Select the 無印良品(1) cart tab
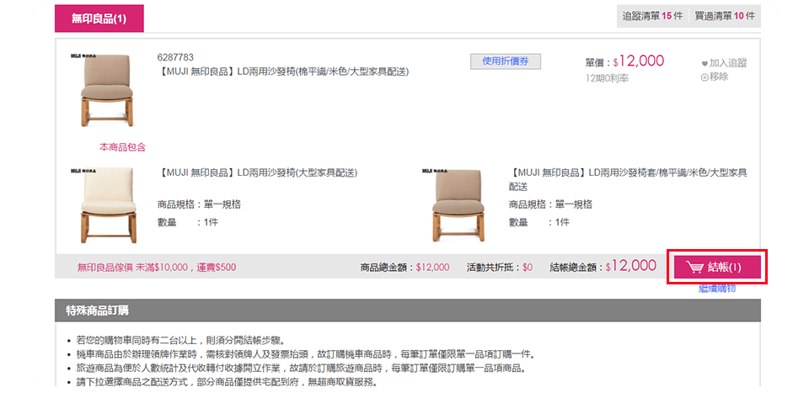The width and height of the screenshot is (809, 398). click(99, 19)
